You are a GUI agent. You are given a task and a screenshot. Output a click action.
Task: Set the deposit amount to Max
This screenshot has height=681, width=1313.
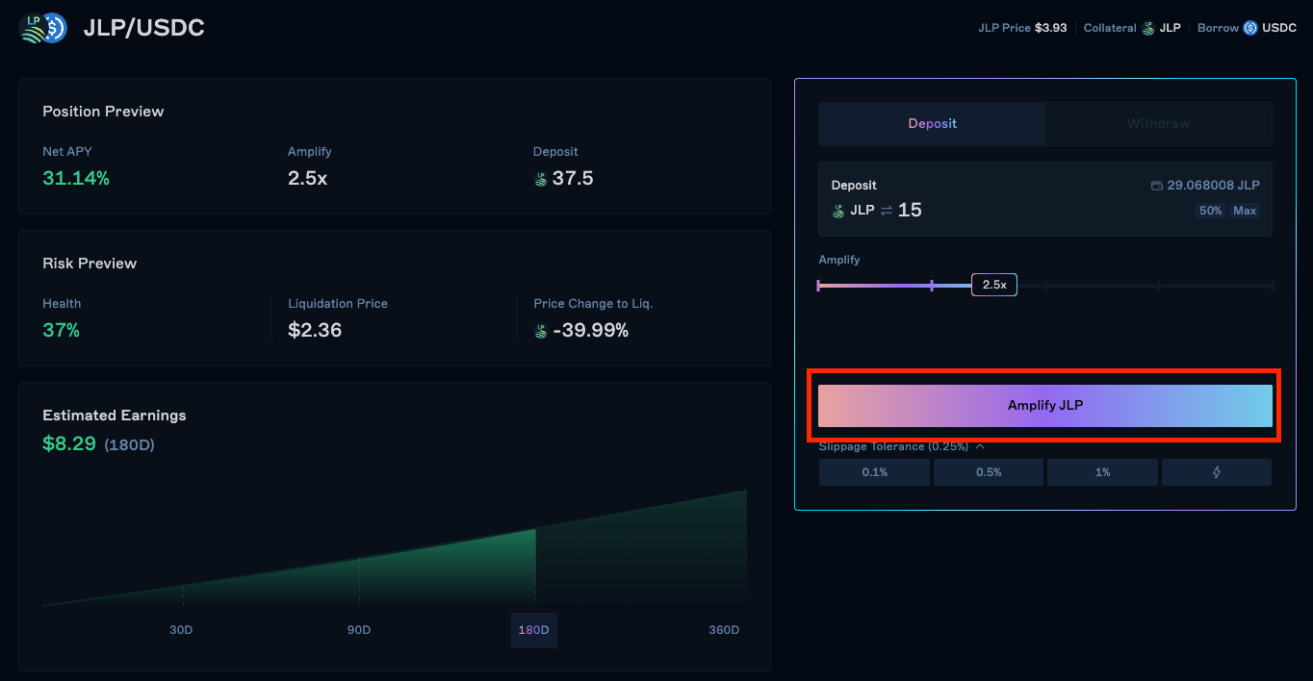pyautogui.click(x=1245, y=211)
